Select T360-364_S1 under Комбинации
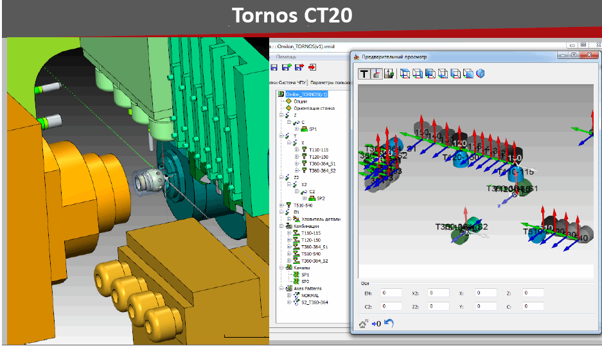The image size is (602, 346). click(314, 247)
